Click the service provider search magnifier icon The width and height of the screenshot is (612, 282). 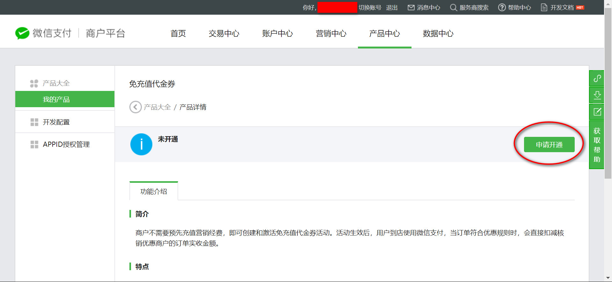tap(453, 7)
